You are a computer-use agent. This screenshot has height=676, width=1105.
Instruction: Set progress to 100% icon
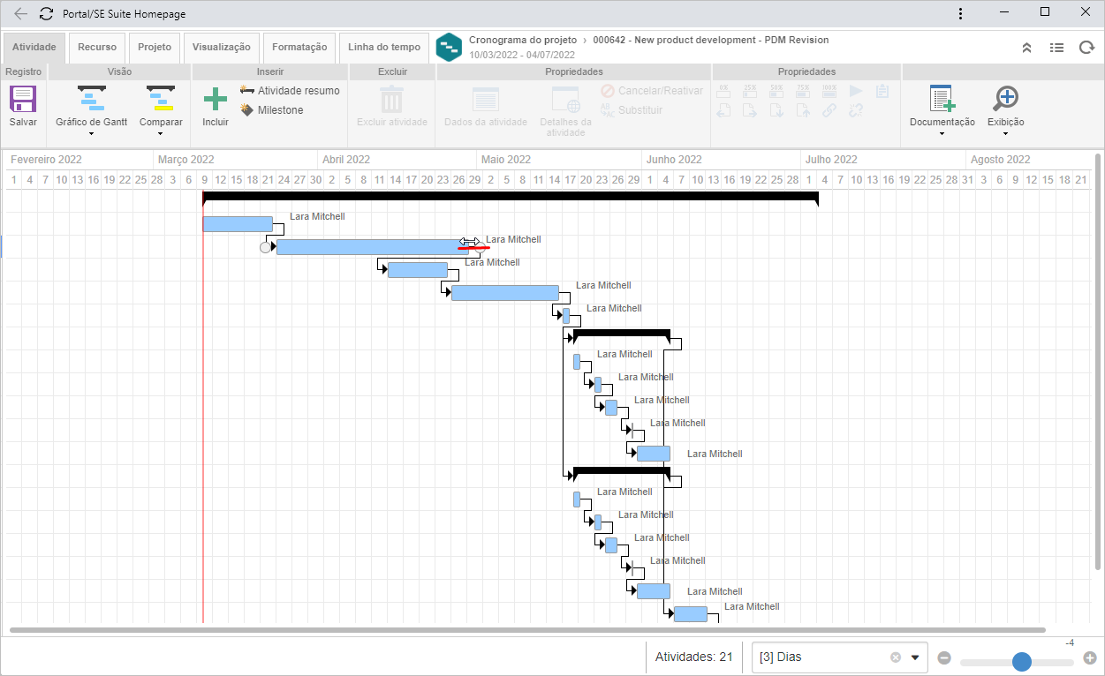[829, 90]
